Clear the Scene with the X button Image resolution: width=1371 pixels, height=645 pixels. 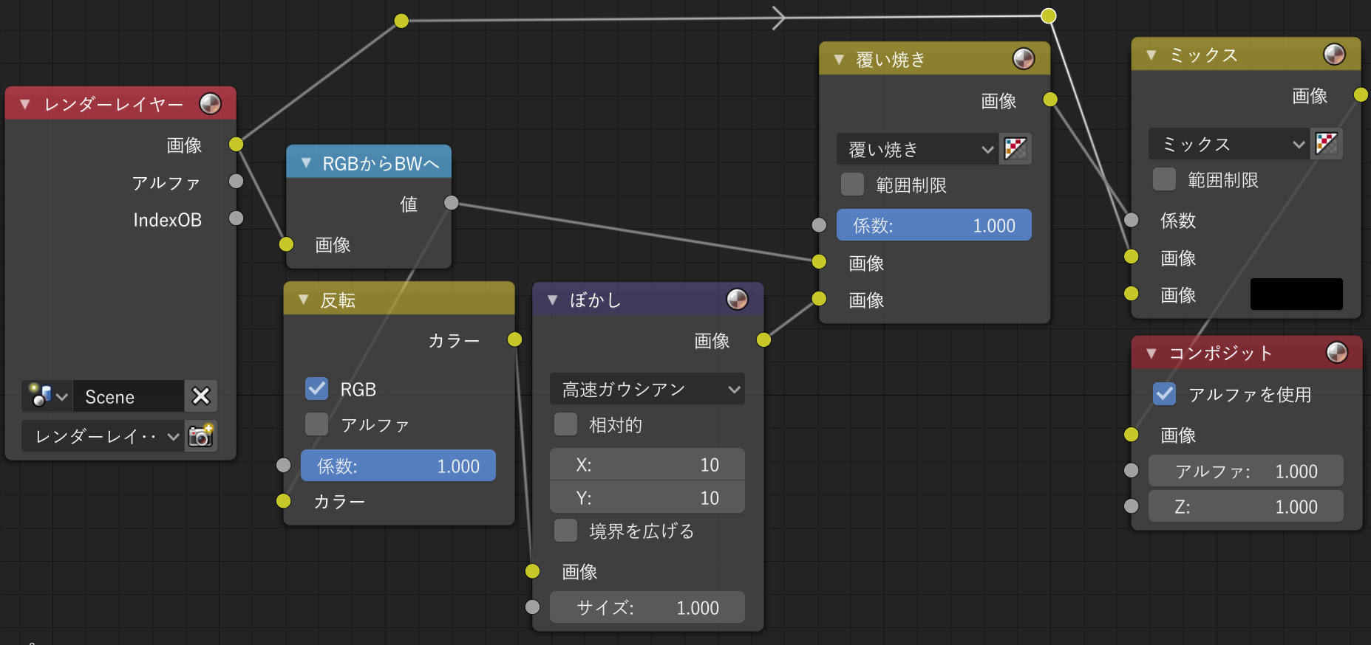point(201,396)
